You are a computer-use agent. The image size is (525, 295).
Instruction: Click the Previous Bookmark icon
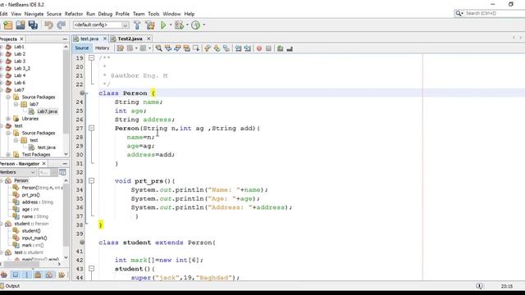click(x=208, y=48)
